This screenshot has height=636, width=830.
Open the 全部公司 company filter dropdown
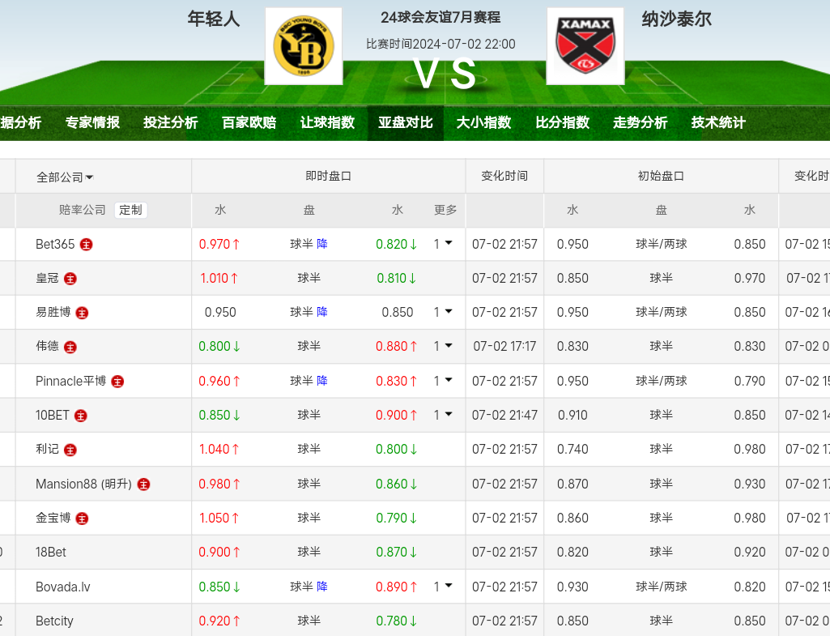point(65,177)
